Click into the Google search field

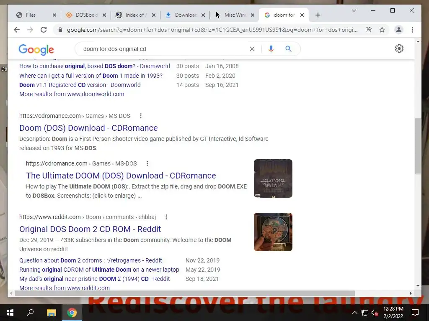pyautogui.click(x=164, y=49)
